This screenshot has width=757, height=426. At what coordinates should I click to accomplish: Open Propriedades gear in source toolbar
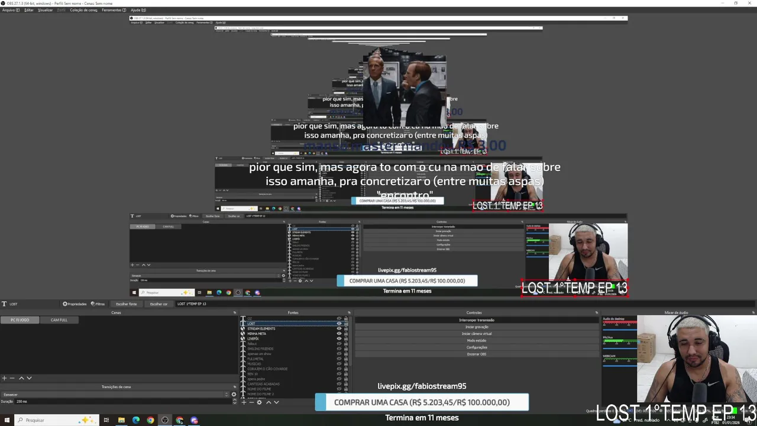[75, 304]
